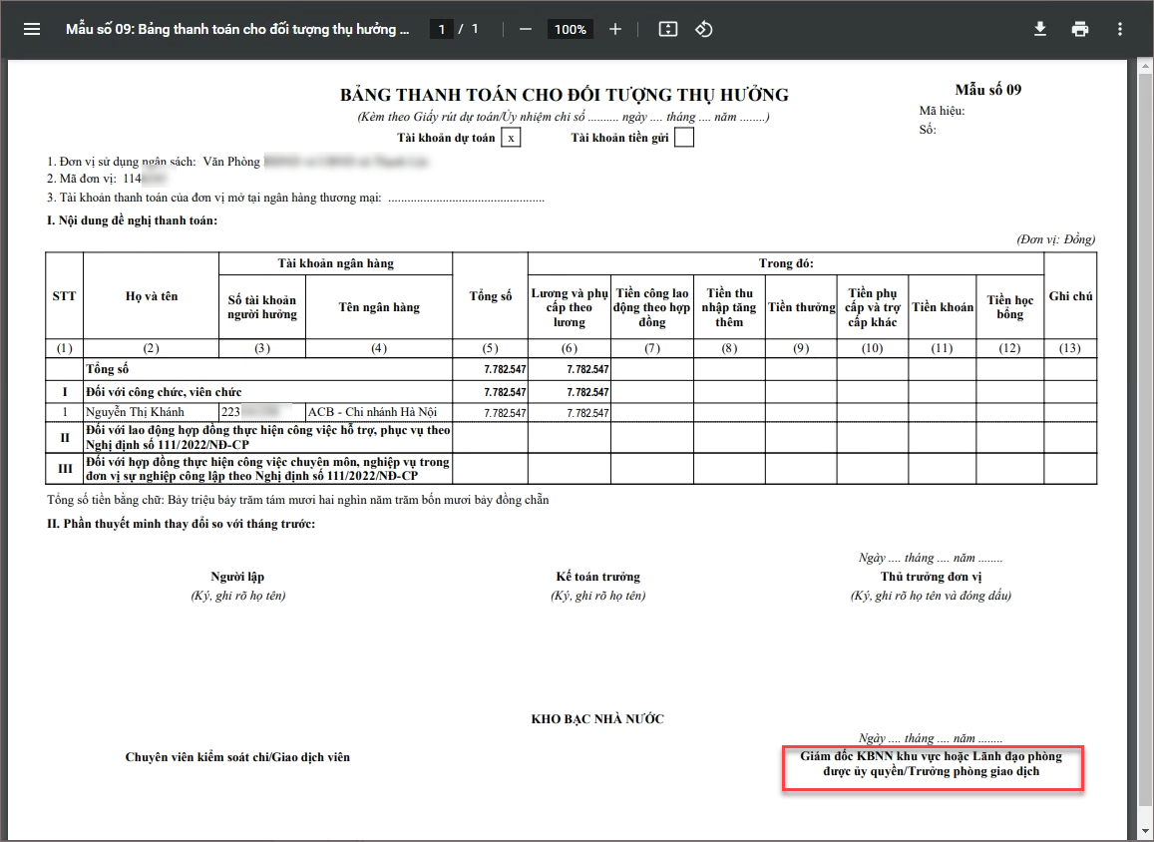1154x842 pixels.
Task: Click the 'Mẫu số 09' file title
Action: 237,29
